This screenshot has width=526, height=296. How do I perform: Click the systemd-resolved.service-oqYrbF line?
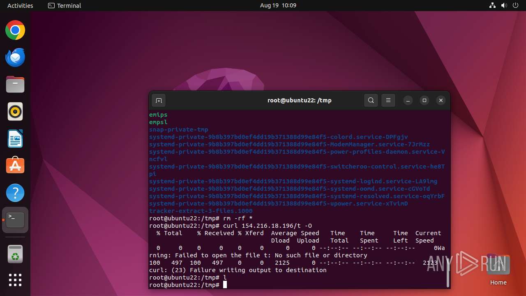pyautogui.click(x=297, y=196)
